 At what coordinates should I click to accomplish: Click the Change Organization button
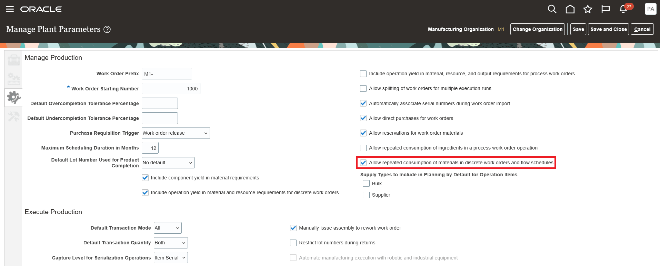(537, 29)
